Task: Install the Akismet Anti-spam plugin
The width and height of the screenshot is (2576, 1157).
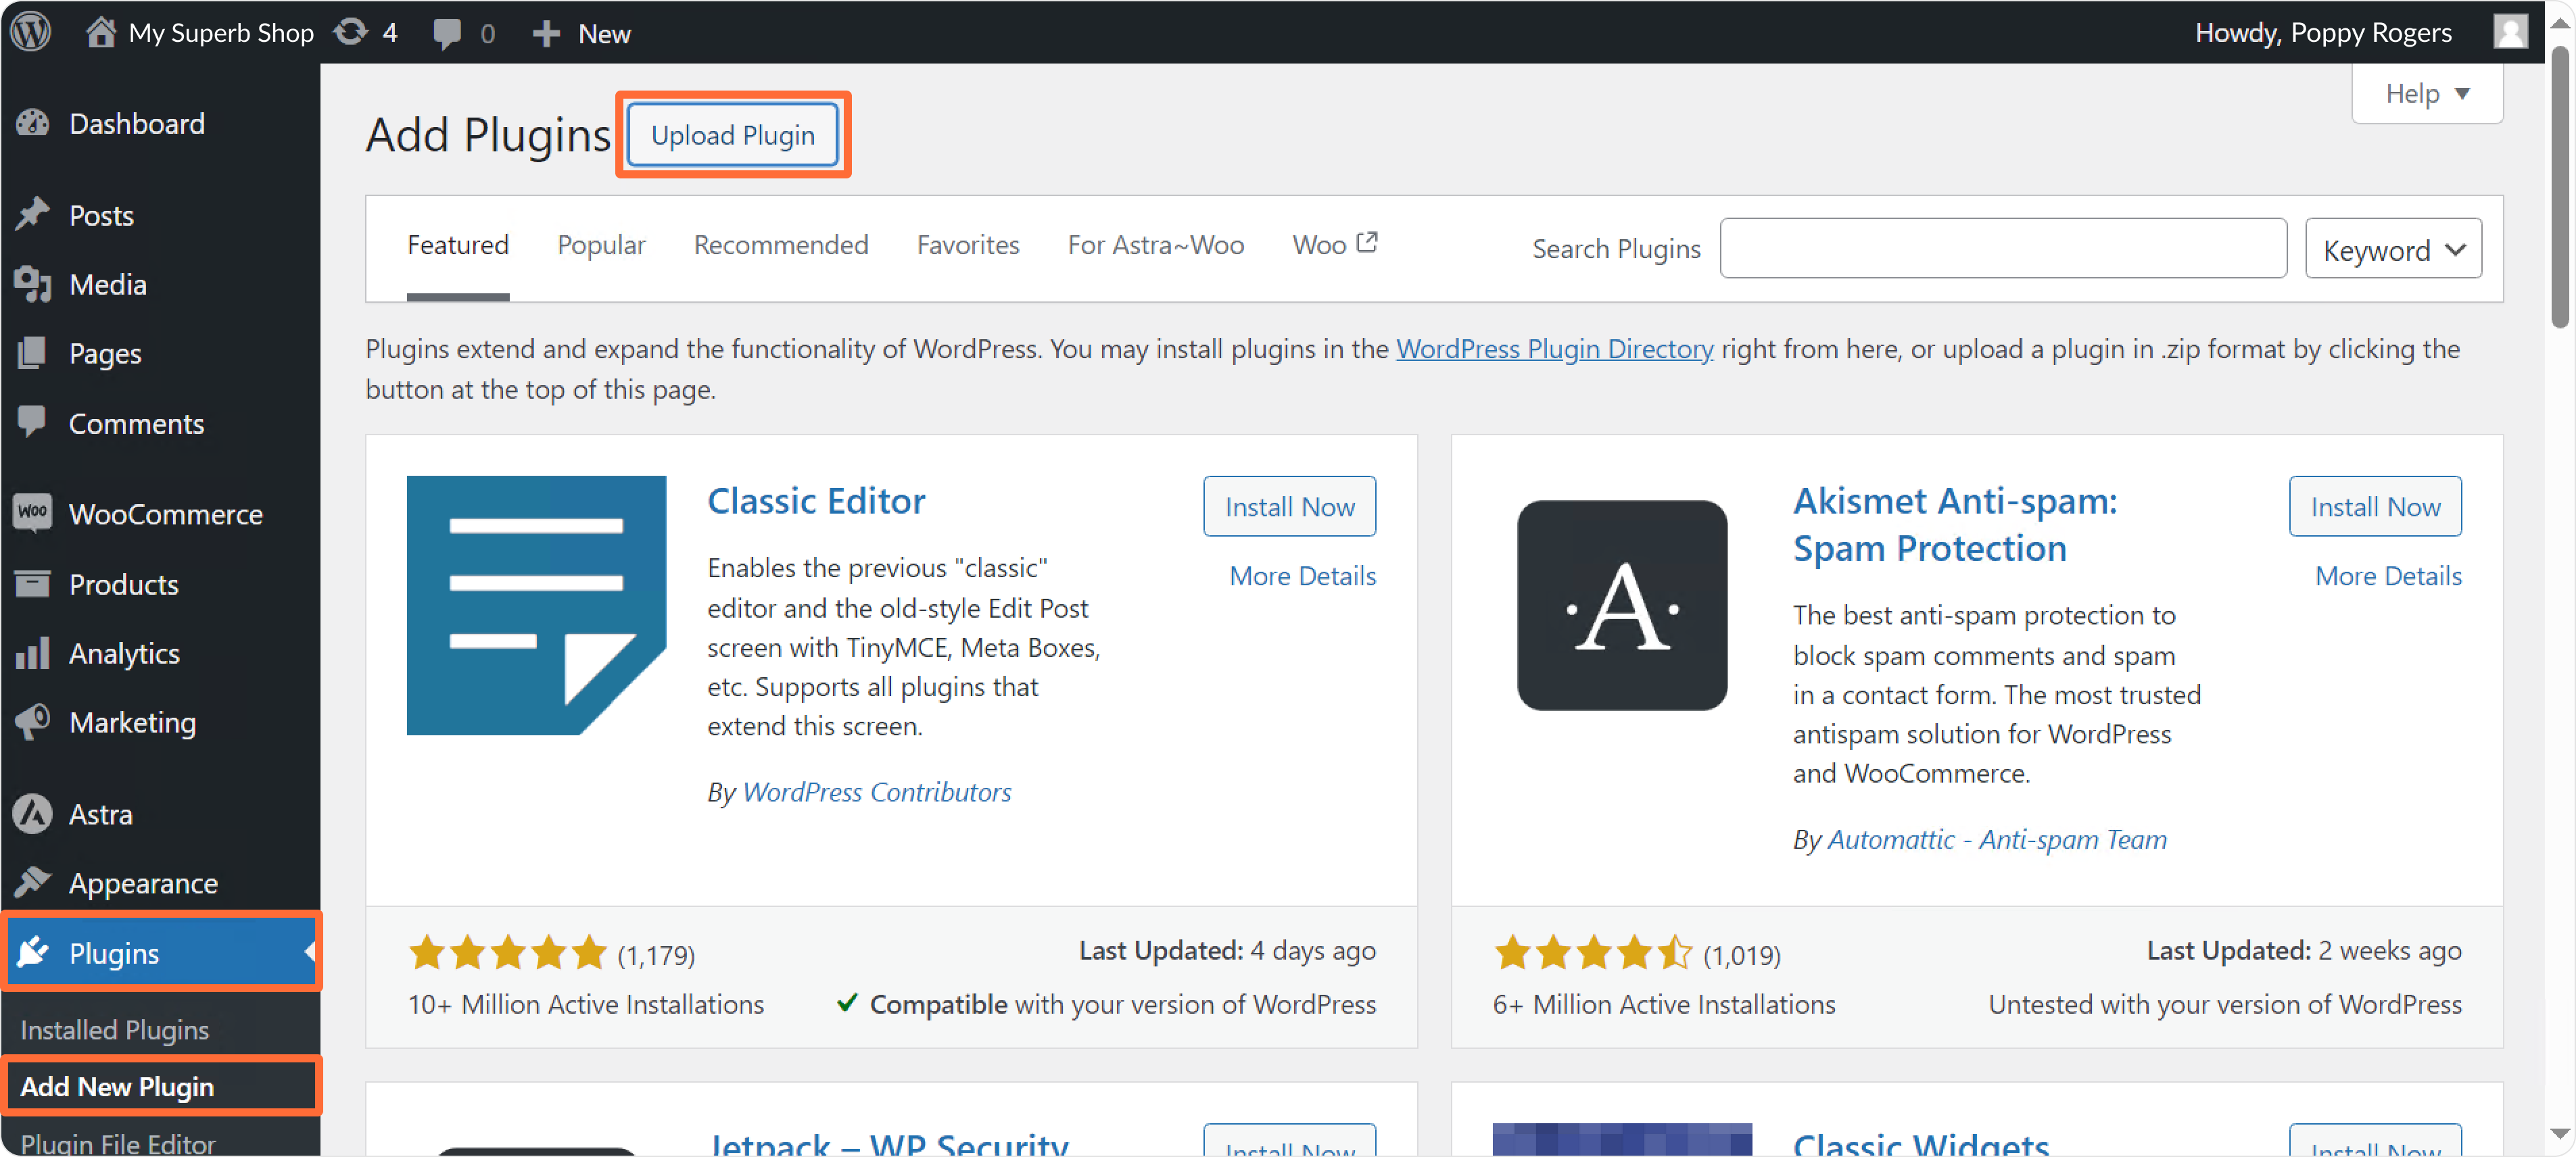Action: [x=2374, y=507]
